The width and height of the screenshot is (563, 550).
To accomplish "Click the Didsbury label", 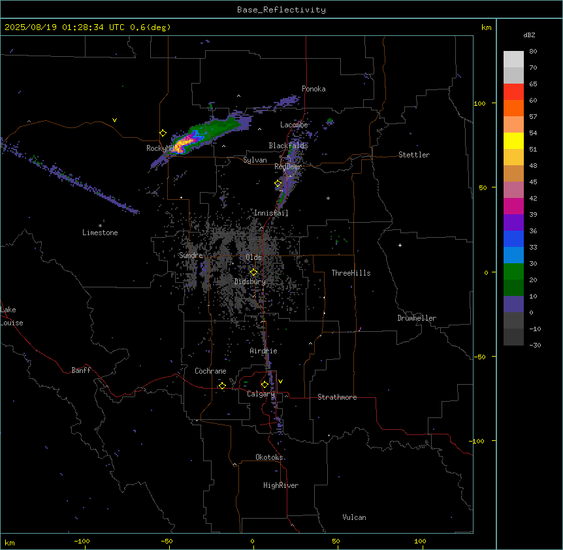I will click(x=250, y=282).
